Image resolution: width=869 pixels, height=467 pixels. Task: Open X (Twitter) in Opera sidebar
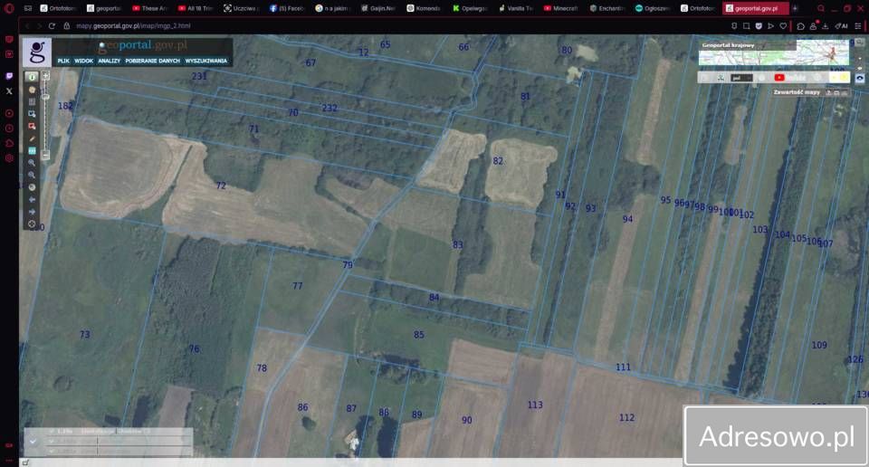9,91
